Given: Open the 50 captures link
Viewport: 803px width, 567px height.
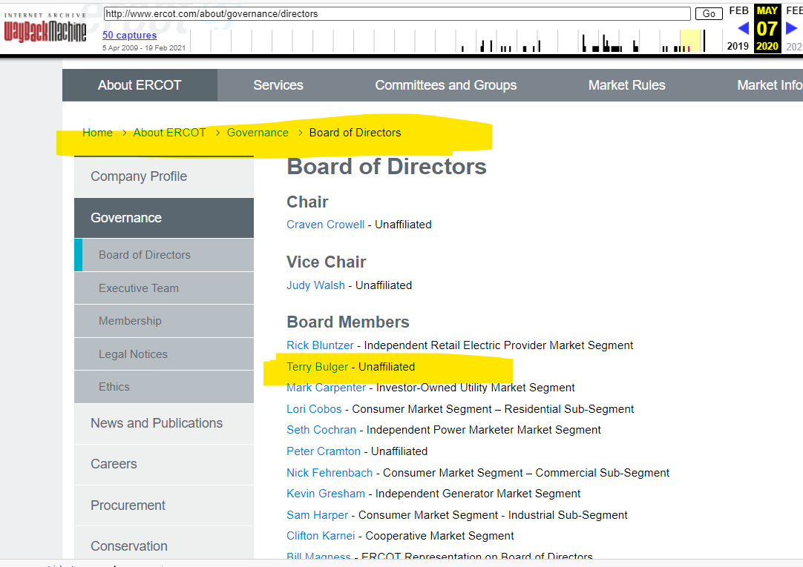Looking at the screenshot, I should pyautogui.click(x=130, y=36).
